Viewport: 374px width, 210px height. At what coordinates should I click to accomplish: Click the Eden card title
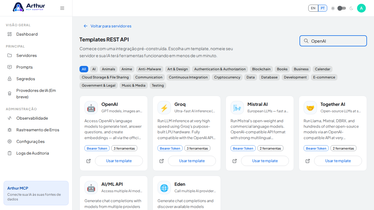coord(180,184)
